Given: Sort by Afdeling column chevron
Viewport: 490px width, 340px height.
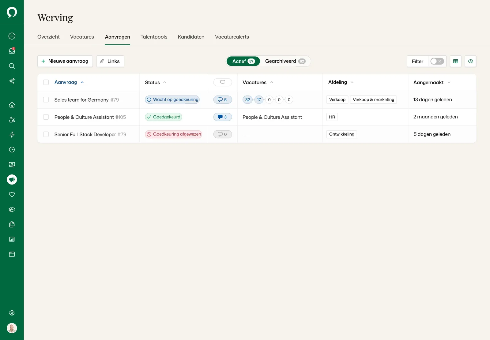Looking at the screenshot, I should pos(352,82).
